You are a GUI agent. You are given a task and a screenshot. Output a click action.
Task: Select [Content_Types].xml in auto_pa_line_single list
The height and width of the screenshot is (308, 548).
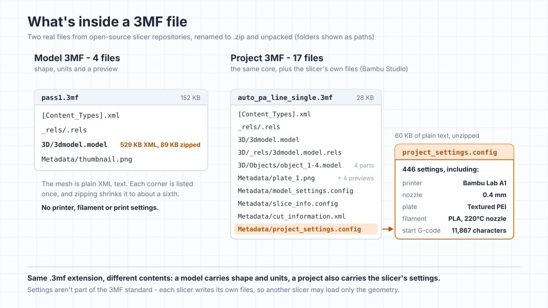(x=274, y=114)
